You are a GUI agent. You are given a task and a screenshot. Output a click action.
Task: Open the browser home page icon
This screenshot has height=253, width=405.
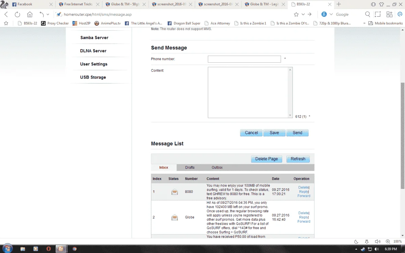tap(30, 15)
